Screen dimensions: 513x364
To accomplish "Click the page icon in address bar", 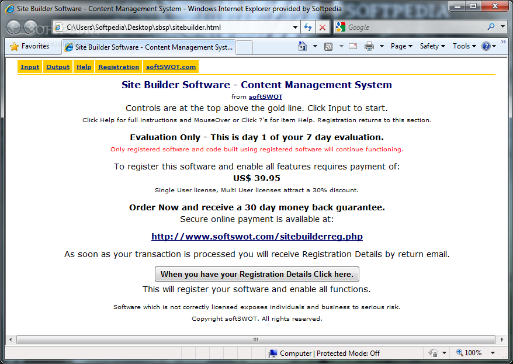I will pyautogui.click(x=58, y=27).
